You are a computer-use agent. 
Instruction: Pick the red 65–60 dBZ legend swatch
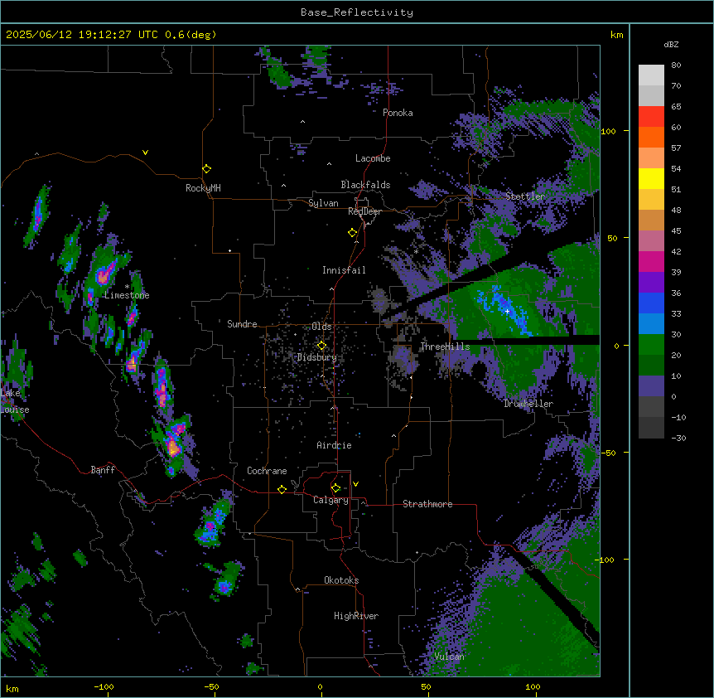(651, 117)
